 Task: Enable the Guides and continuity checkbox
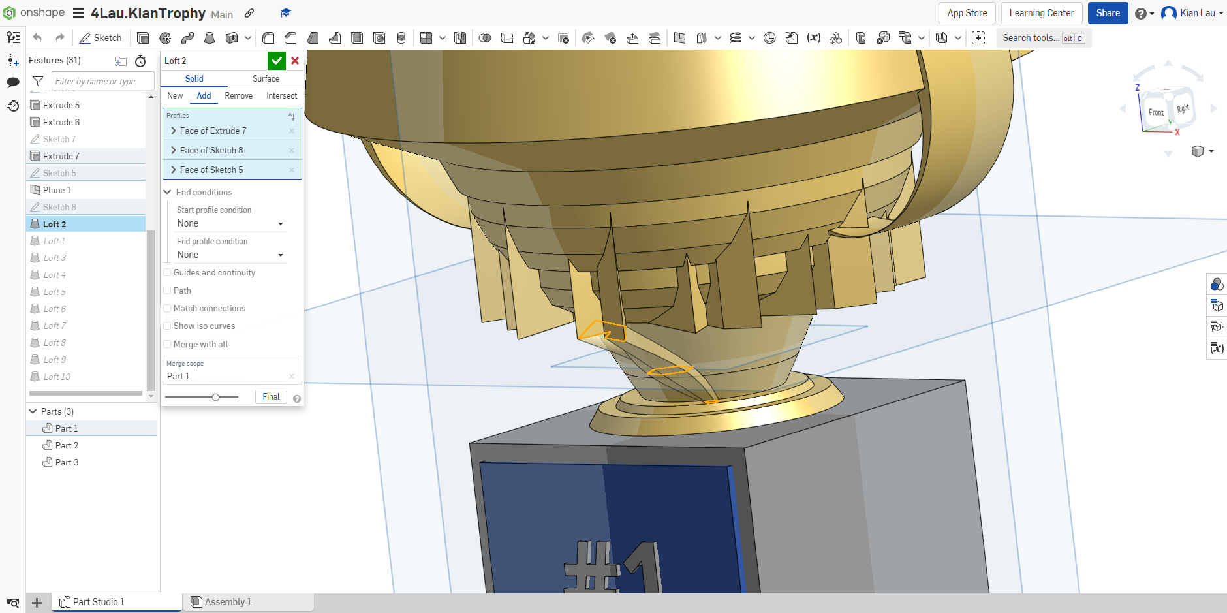[167, 272]
